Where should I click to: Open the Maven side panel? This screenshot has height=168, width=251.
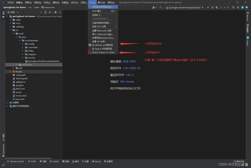tap(248, 16)
